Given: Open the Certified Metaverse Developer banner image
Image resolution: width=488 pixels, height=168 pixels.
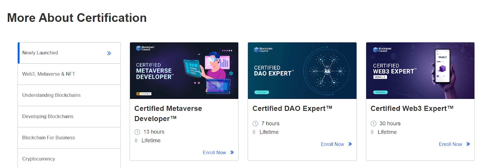Looking at the screenshot, I should click(184, 71).
